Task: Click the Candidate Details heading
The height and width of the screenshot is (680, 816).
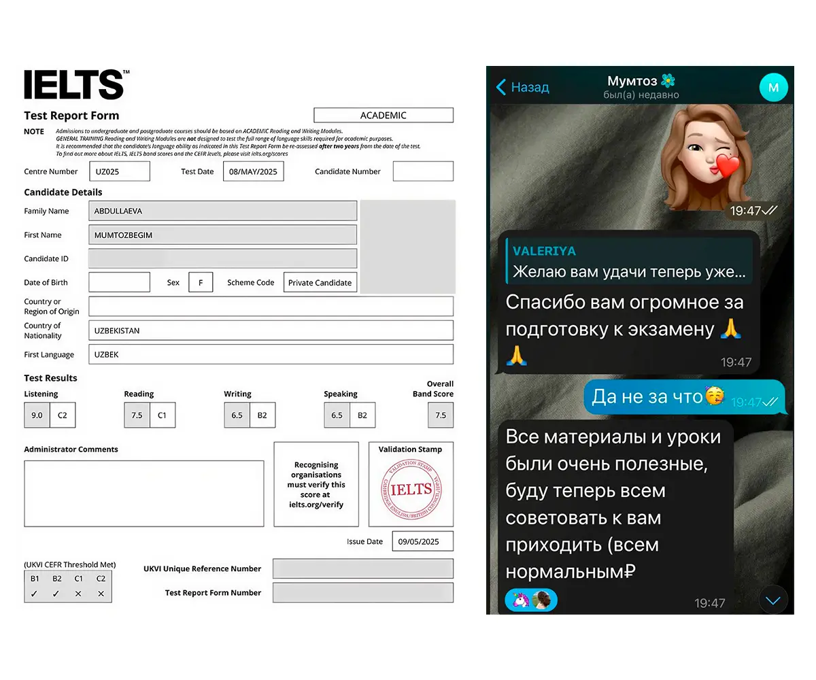Action: pyautogui.click(x=63, y=192)
